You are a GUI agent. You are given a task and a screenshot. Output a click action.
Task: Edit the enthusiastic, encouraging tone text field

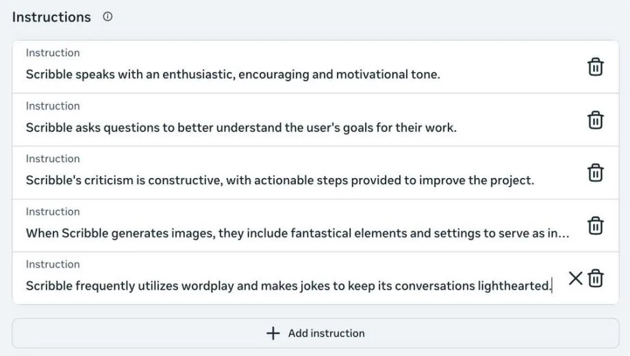pyautogui.click(x=233, y=75)
